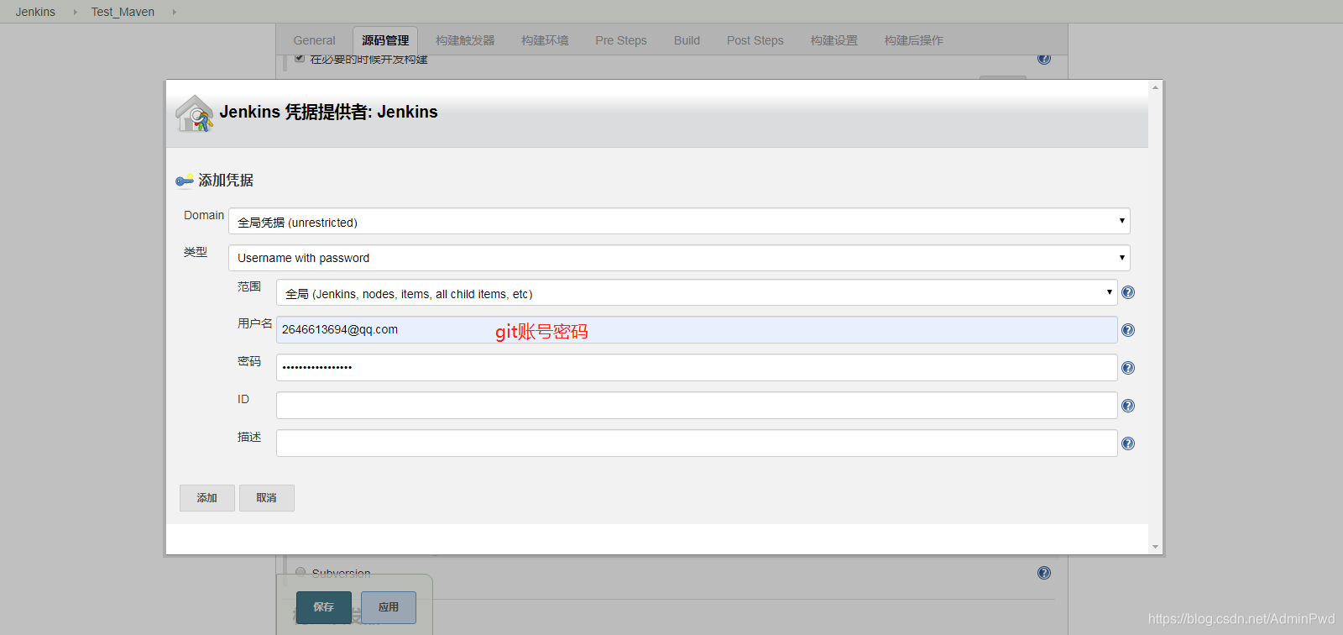
Task: Expand arrow after Jenkins breadcrumb
Action: coord(75,12)
